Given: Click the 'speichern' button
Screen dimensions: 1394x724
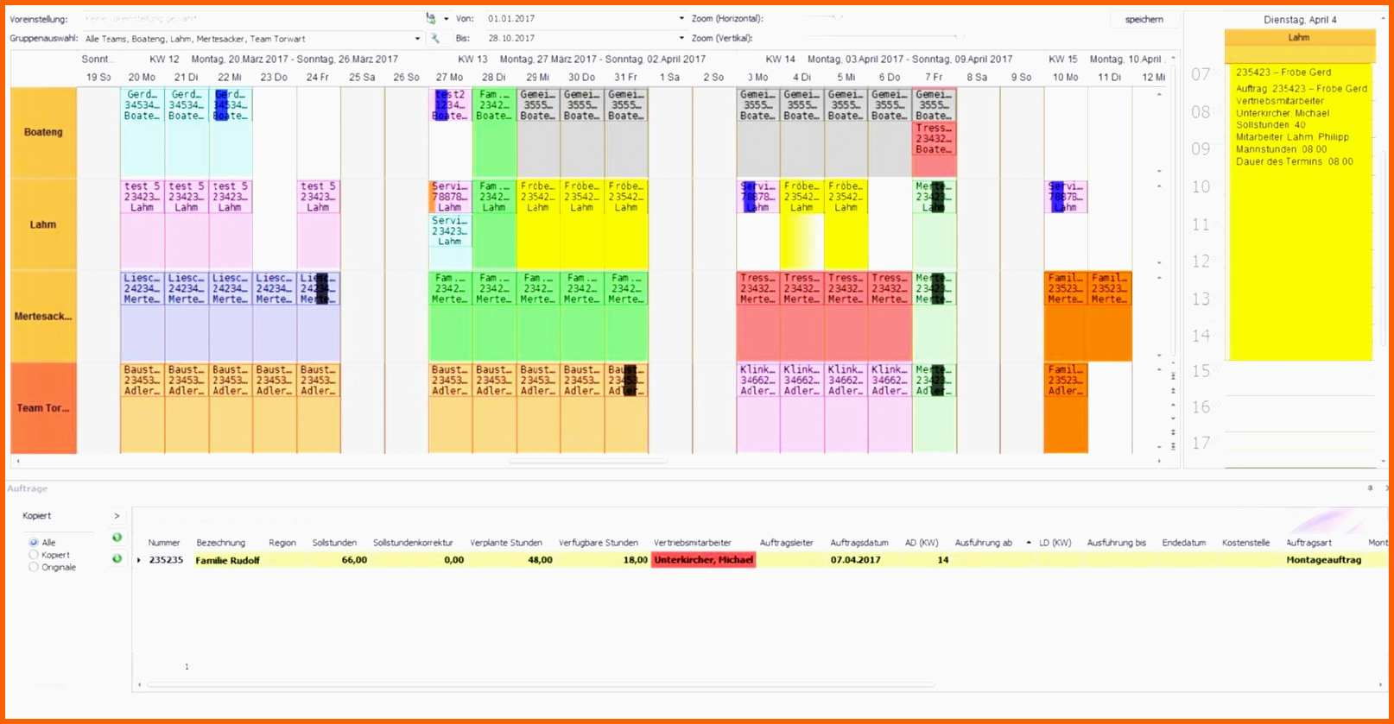Looking at the screenshot, I should (1144, 19).
